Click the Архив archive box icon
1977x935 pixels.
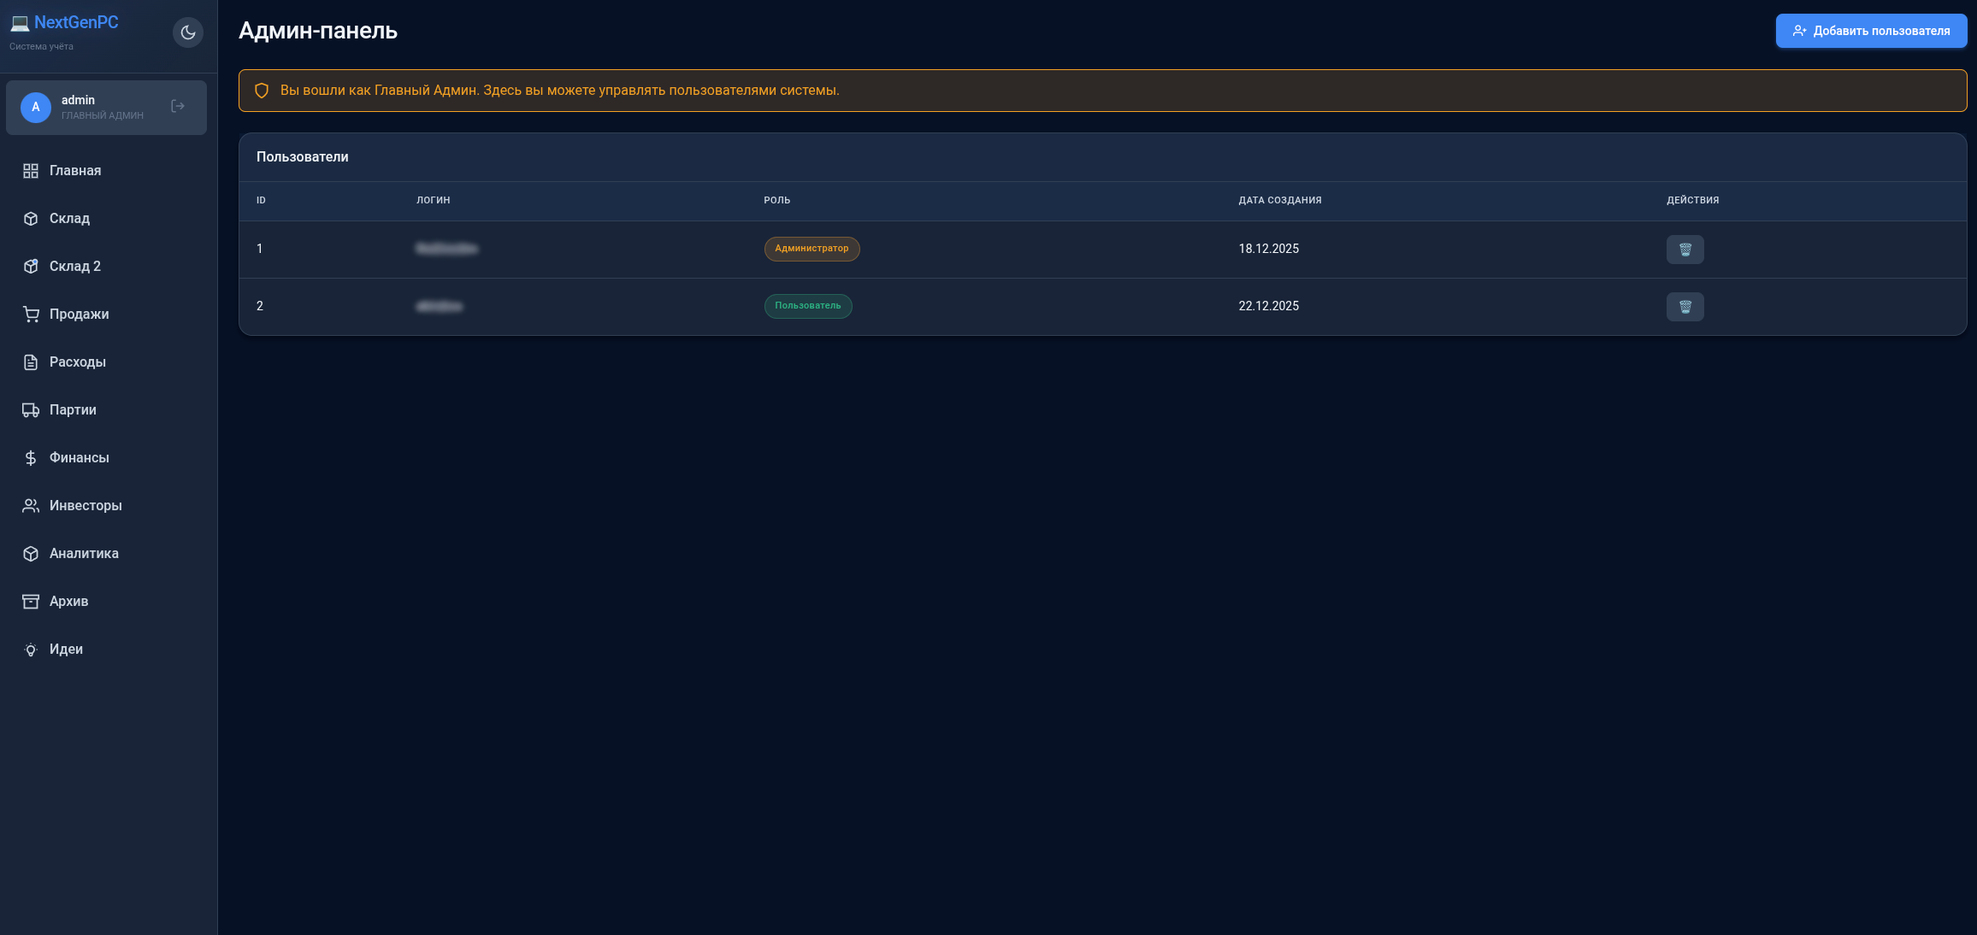[31, 602]
